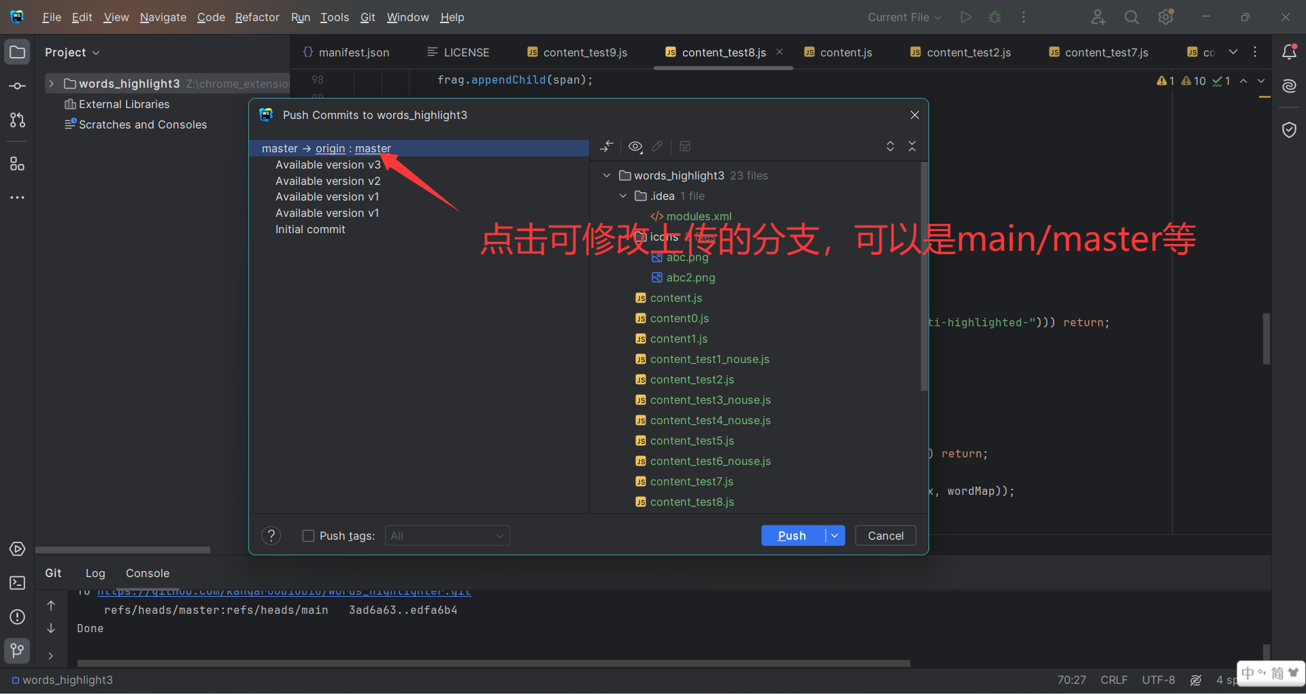
Task: Open the Problems tool window
Action: click(17, 617)
